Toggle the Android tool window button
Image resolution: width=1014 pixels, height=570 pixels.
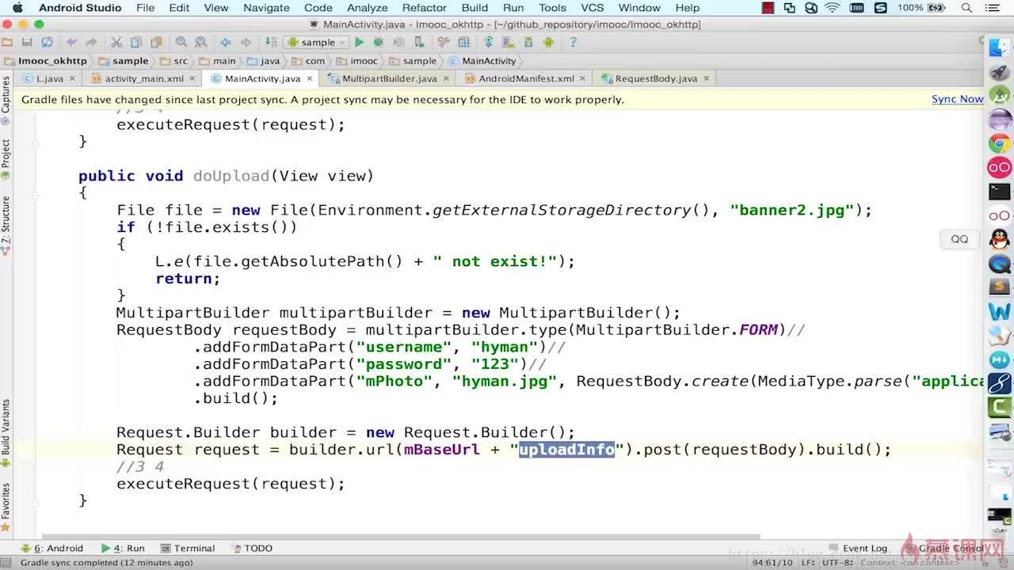pos(51,548)
